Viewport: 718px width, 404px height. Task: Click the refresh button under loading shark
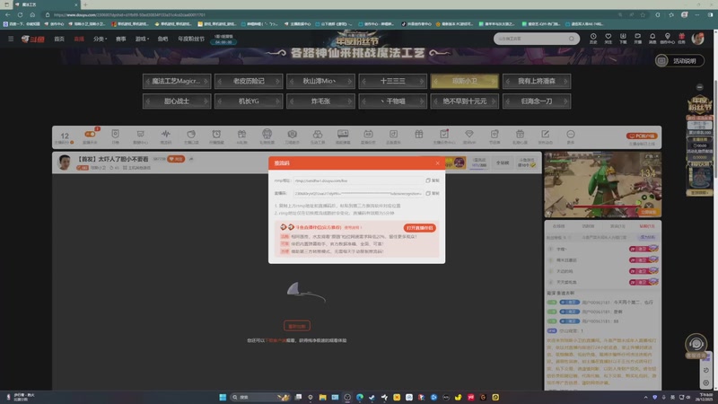(x=297, y=326)
